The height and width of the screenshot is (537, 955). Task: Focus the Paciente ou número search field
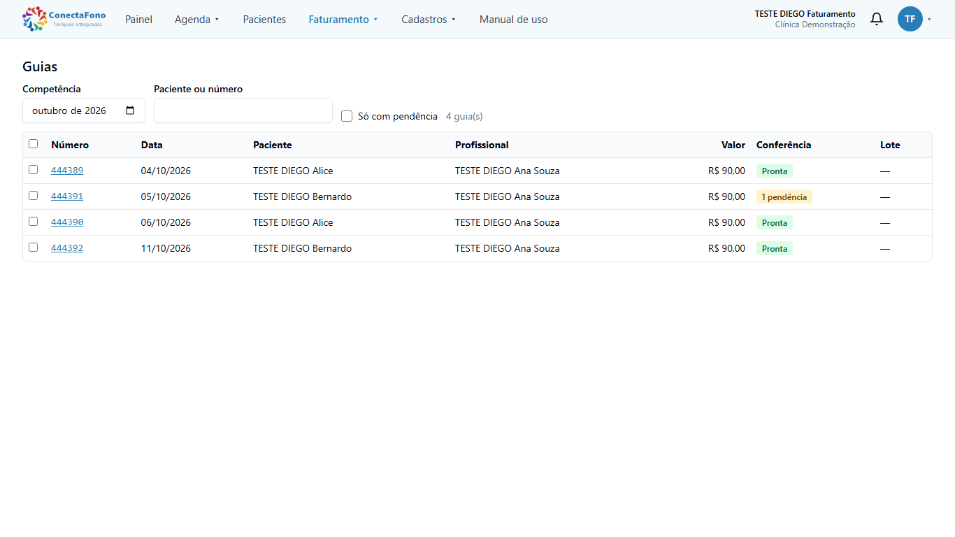coord(243,110)
